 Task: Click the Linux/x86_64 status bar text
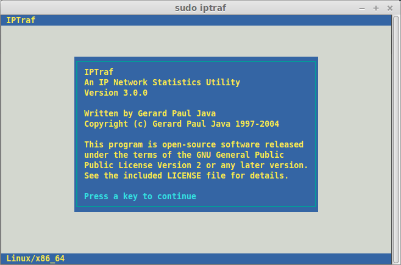click(35, 259)
